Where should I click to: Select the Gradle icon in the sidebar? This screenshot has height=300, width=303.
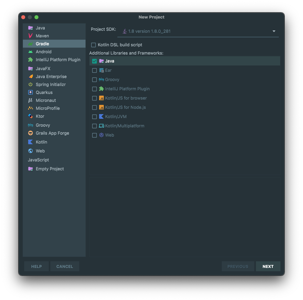tap(30, 43)
